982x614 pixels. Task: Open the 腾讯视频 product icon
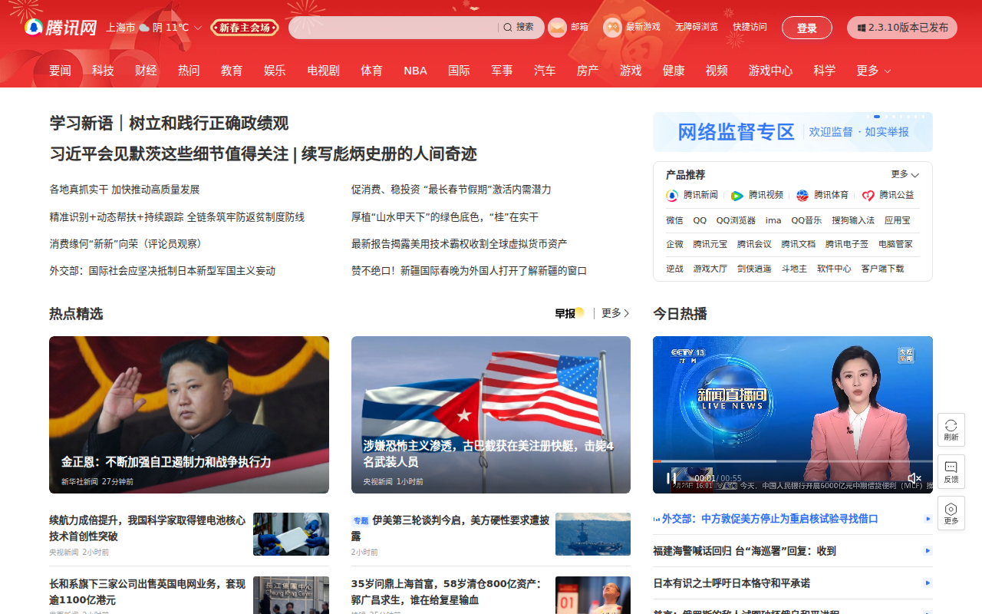[x=737, y=196]
